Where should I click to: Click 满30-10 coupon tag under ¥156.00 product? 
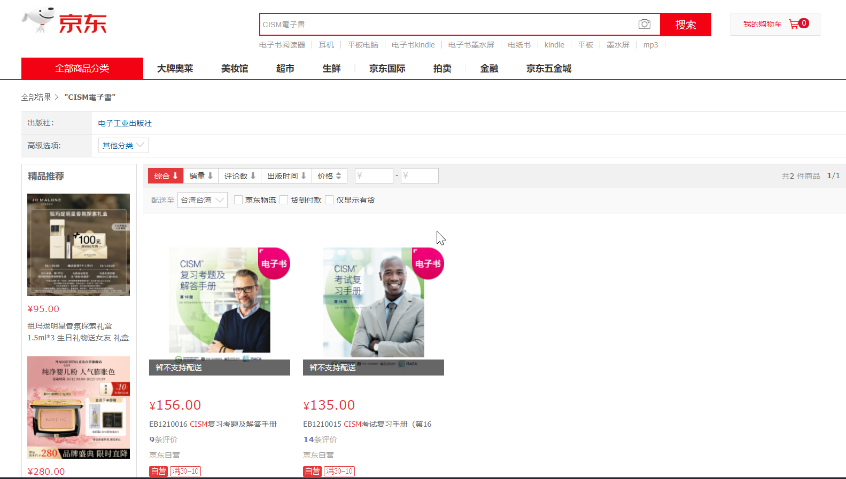pos(185,471)
